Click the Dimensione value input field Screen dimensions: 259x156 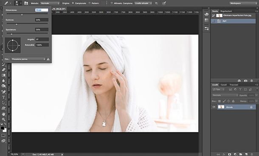pos(42,10)
